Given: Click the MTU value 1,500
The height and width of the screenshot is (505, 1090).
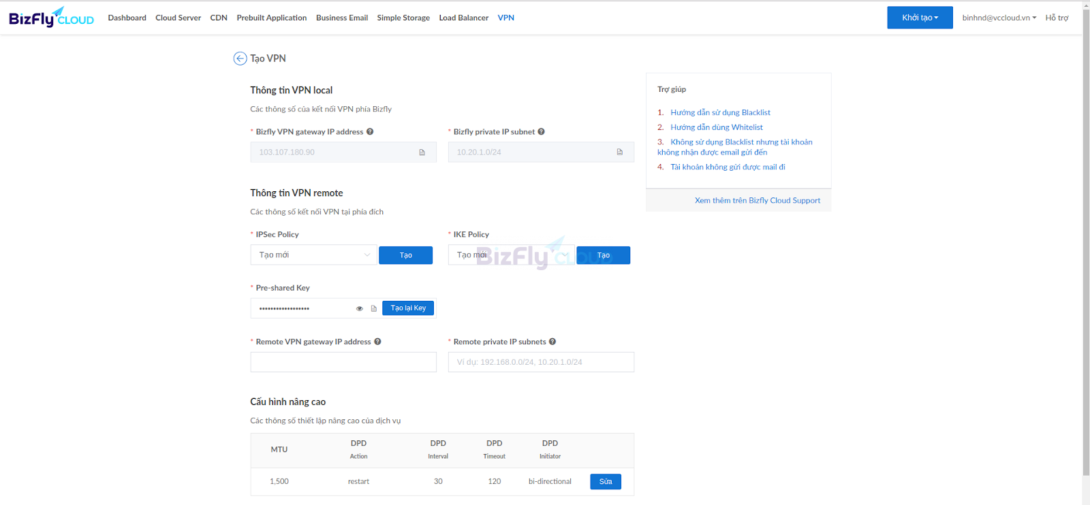Looking at the screenshot, I should pyautogui.click(x=279, y=482).
